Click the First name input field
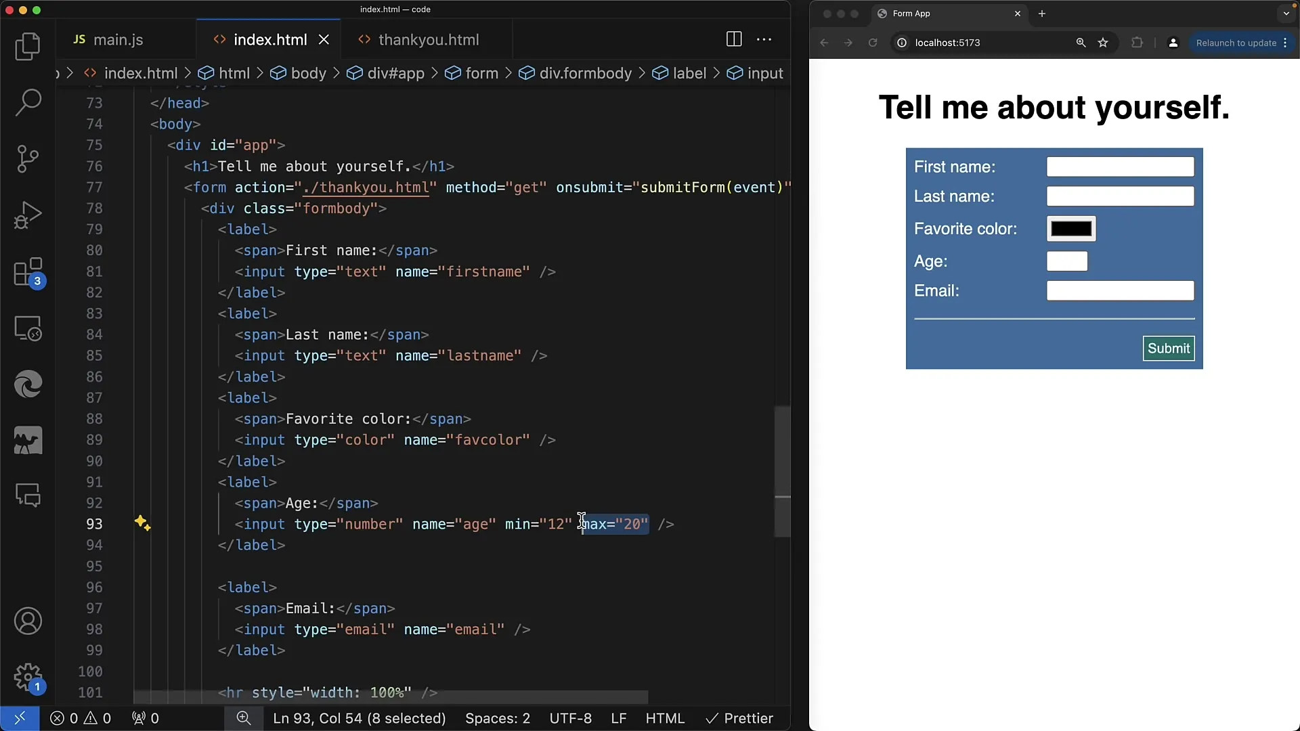 pos(1120,167)
